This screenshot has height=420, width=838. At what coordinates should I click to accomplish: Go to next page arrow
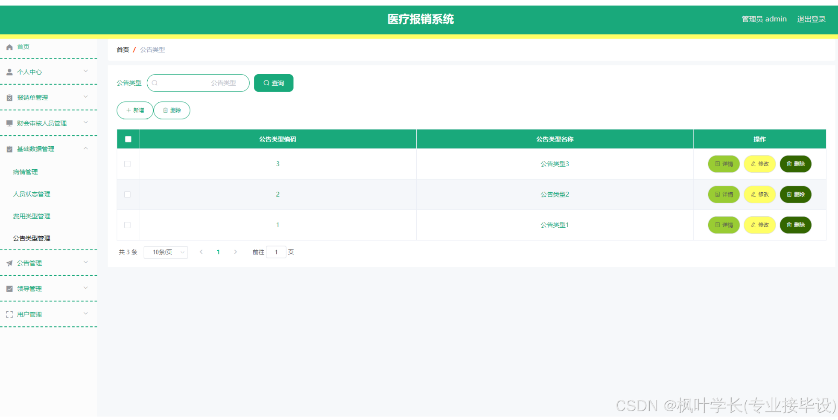tap(235, 252)
